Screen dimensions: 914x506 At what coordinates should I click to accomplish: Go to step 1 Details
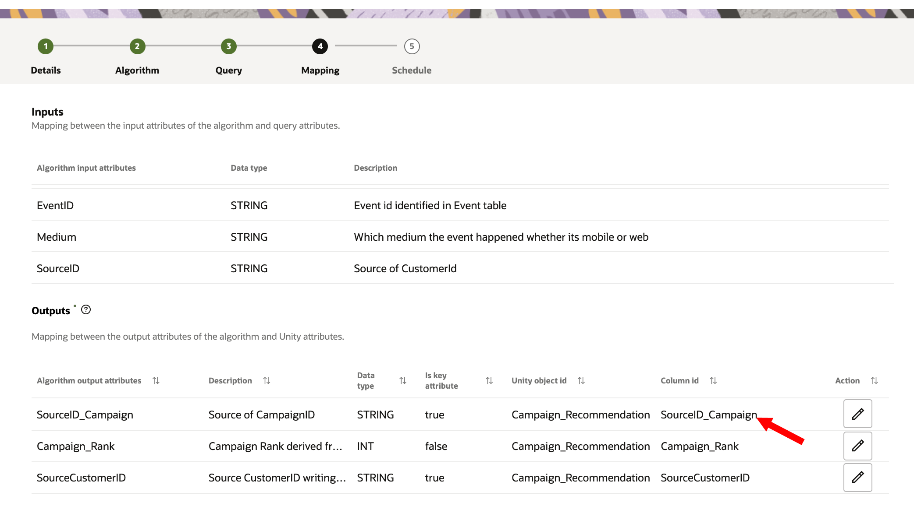point(46,46)
